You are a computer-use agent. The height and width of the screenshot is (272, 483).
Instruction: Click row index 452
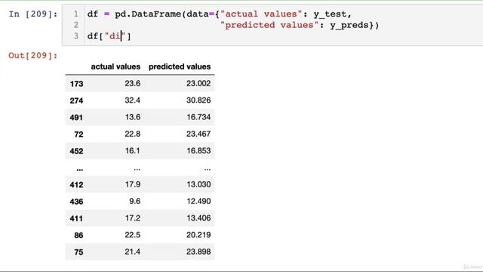click(76, 151)
